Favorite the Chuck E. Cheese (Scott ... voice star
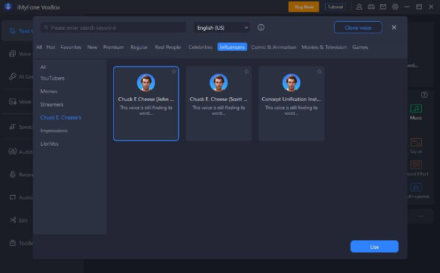Image resolution: width=440 pixels, height=273 pixels. pos(246,71)
